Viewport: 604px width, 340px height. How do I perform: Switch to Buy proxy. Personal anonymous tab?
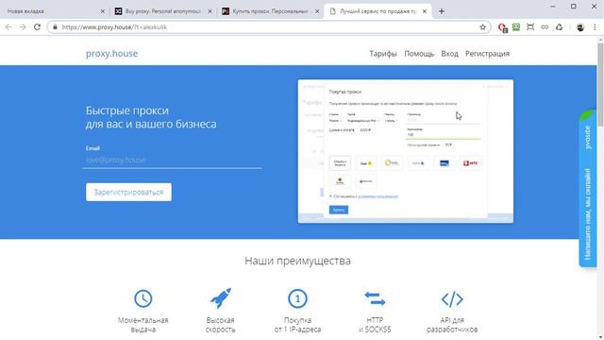coord(163,11)
